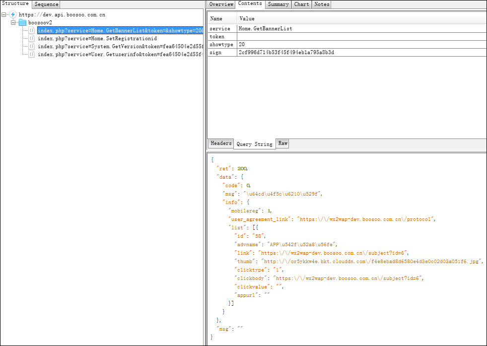Select the System.GetVersion request row
This screenshot has height=346, width=487.
121,46
